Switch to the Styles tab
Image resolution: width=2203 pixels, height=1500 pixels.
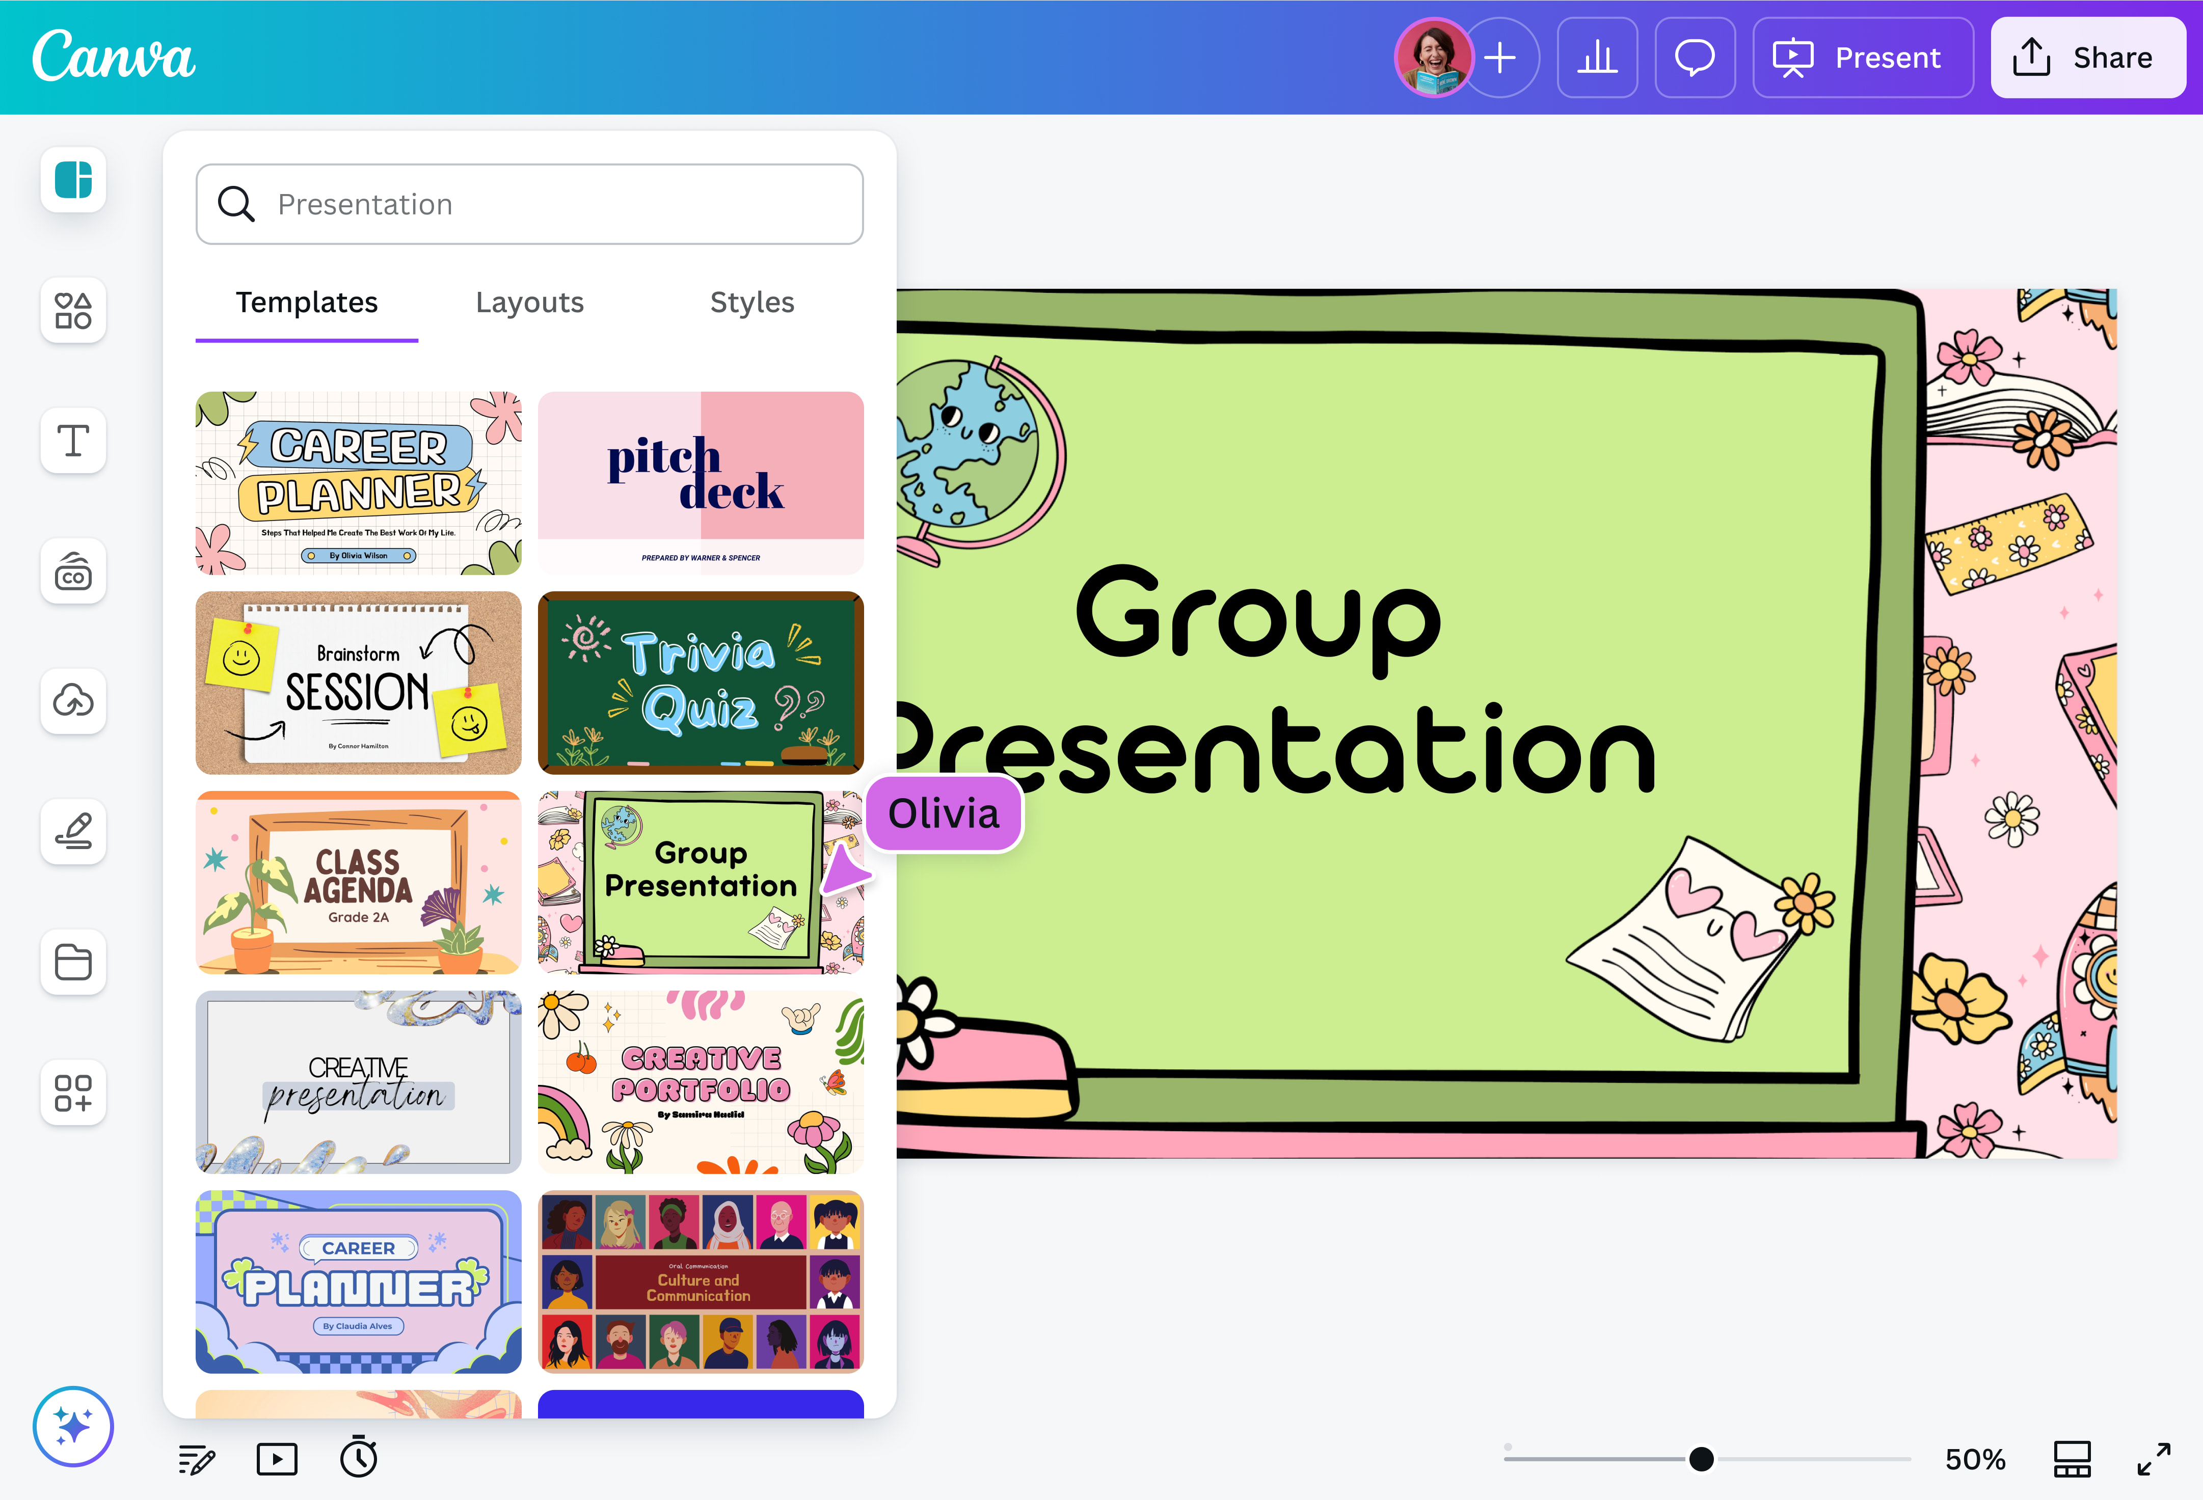[x=751, y=302]
